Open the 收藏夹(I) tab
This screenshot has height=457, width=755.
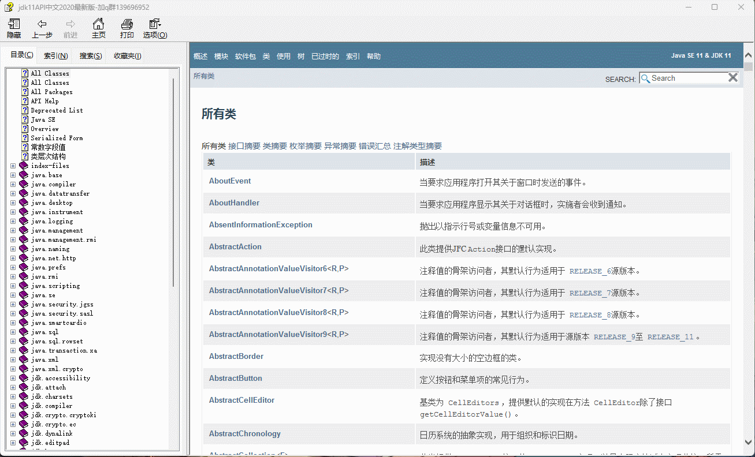point(127,55)
